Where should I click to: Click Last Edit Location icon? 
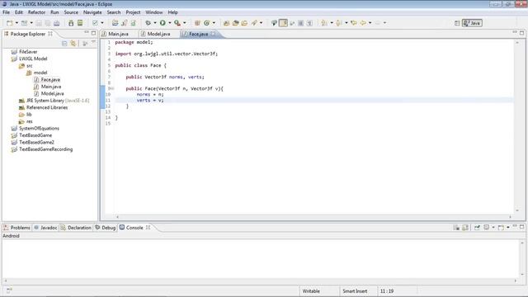click(354, 23)
